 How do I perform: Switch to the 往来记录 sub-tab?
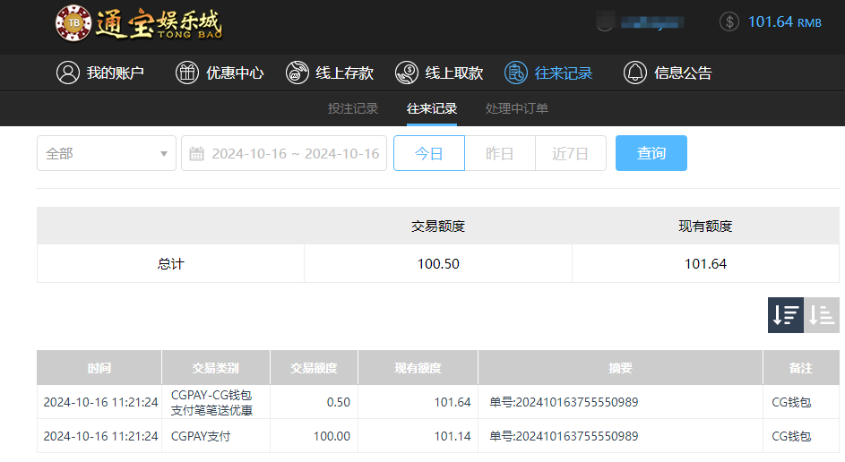click(432, 108)
